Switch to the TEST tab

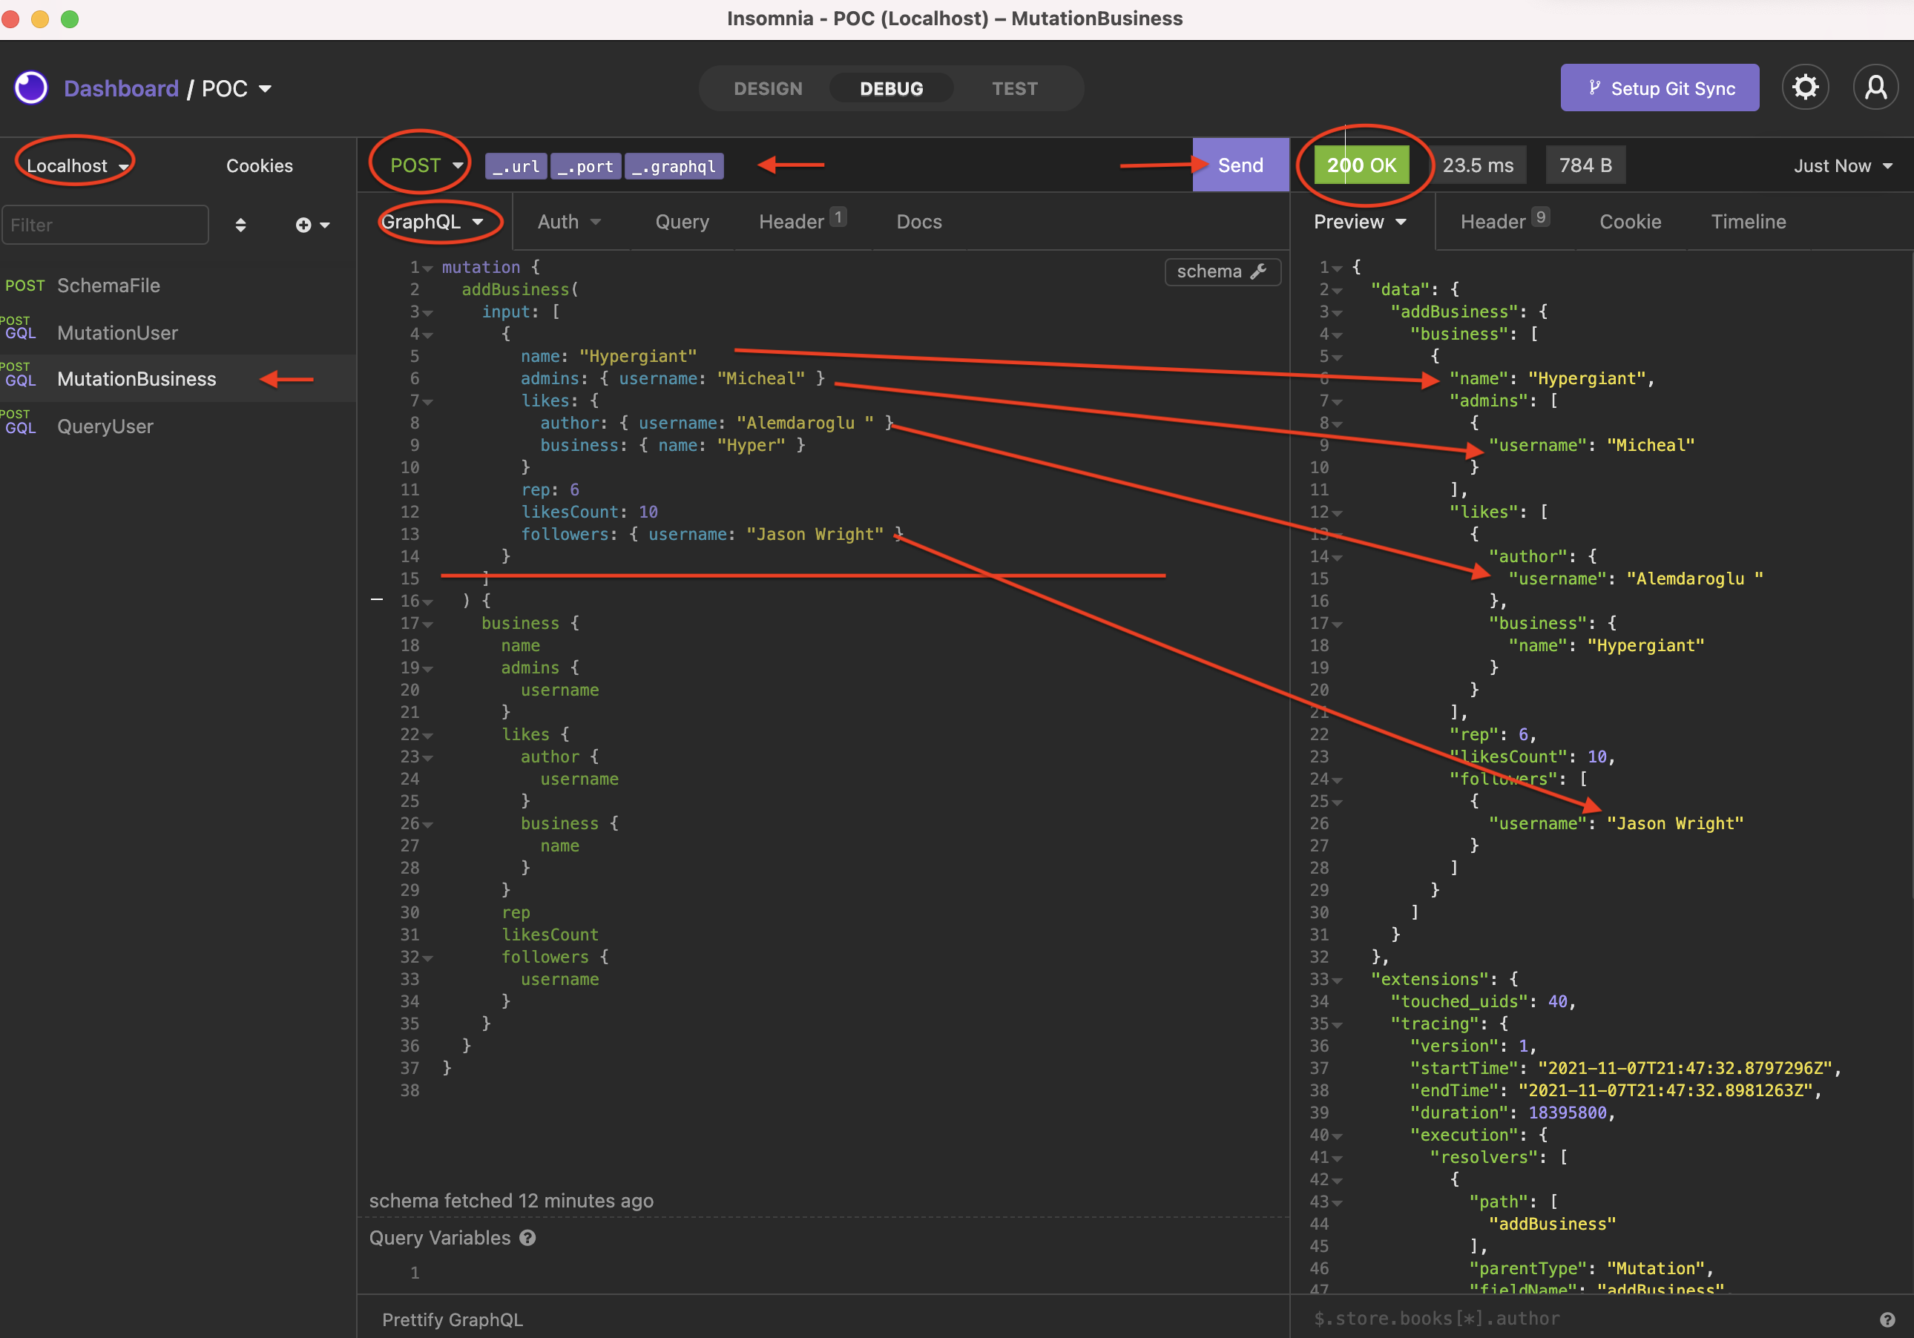1013,88
